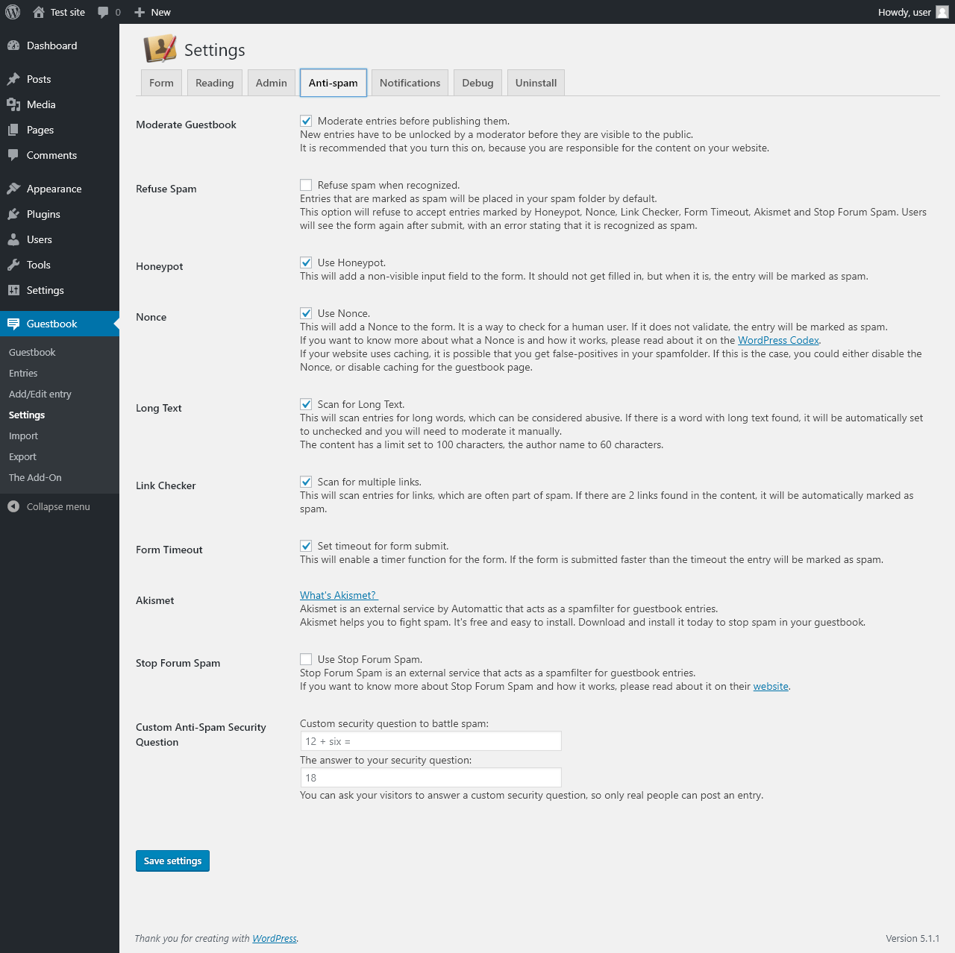Uncheck the Use Honeypot option
The height and width of the screenshot is (953, 955).
(306, 262)
